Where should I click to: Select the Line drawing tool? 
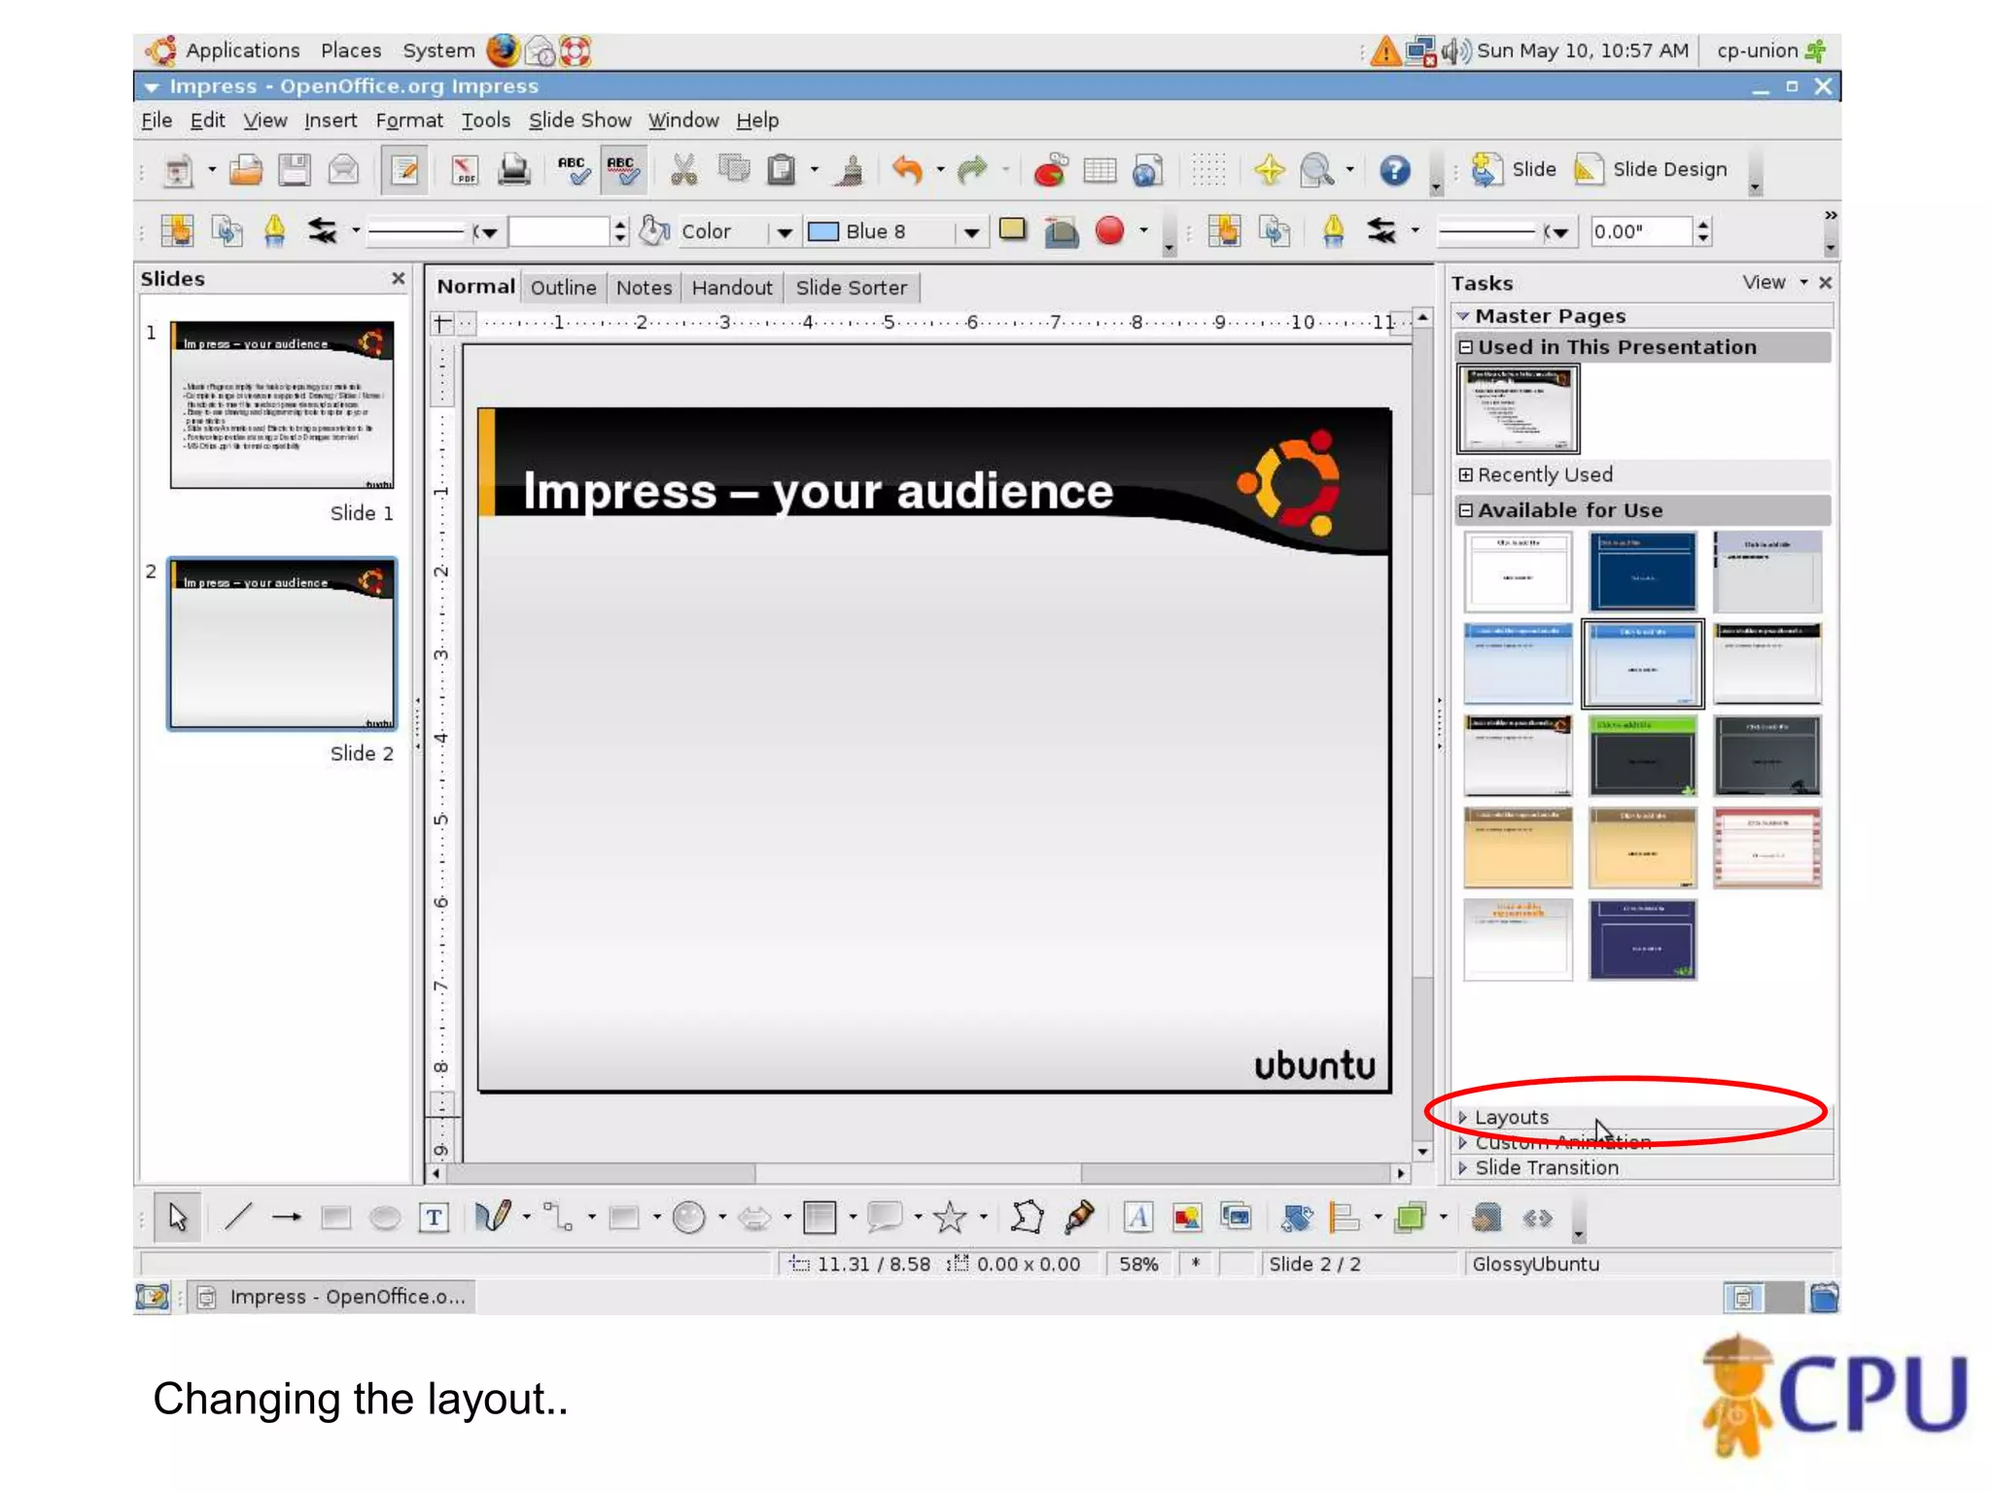tap(238, 1217)
